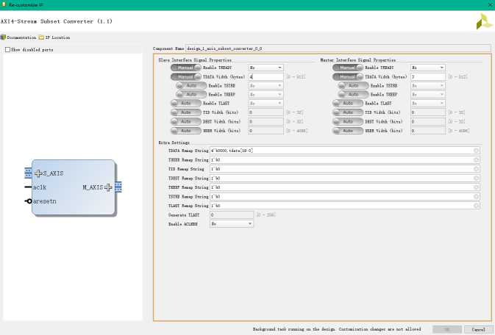Click the TID Remap String field

tap(345, 169)
